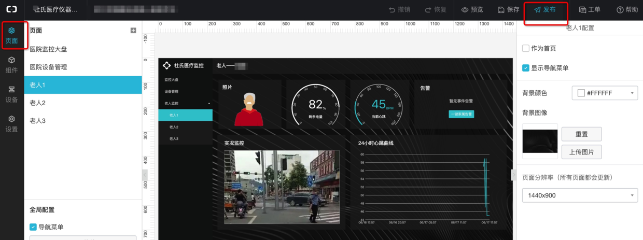Open the 页面 sidebar tab
The image size is (643, 240).
pos(11,35)
